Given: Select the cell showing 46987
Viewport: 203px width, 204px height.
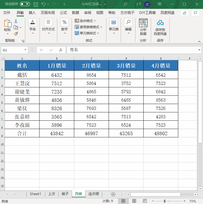Looking at the screenshot, I should (91, 133).
